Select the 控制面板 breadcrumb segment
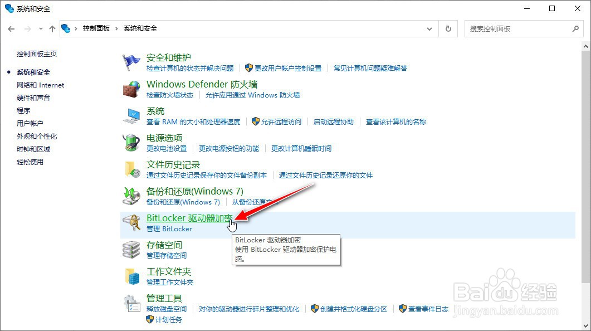 pos(96,28)
